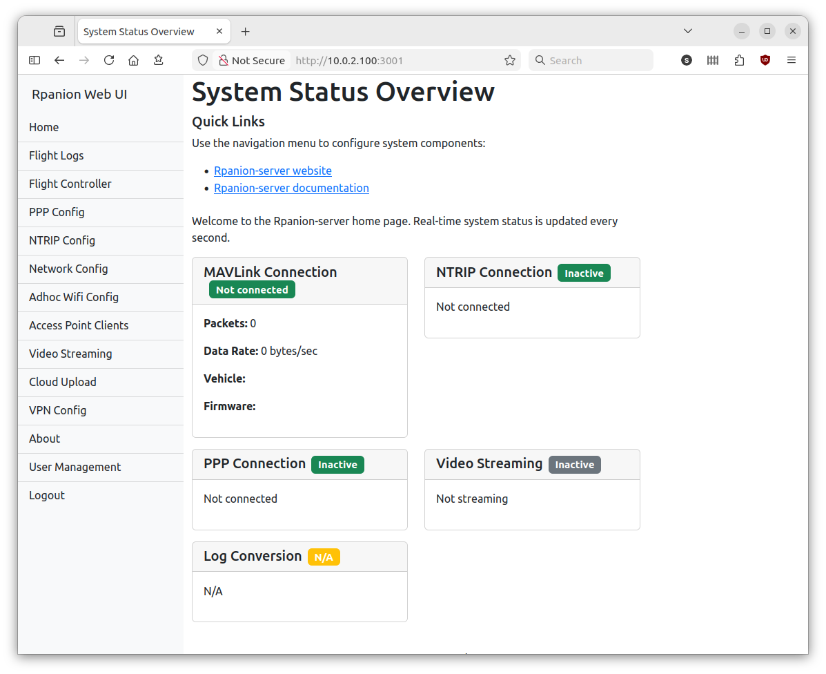Toggle the sidebar panel icon

pyautogui.click(x=35, y=60)
